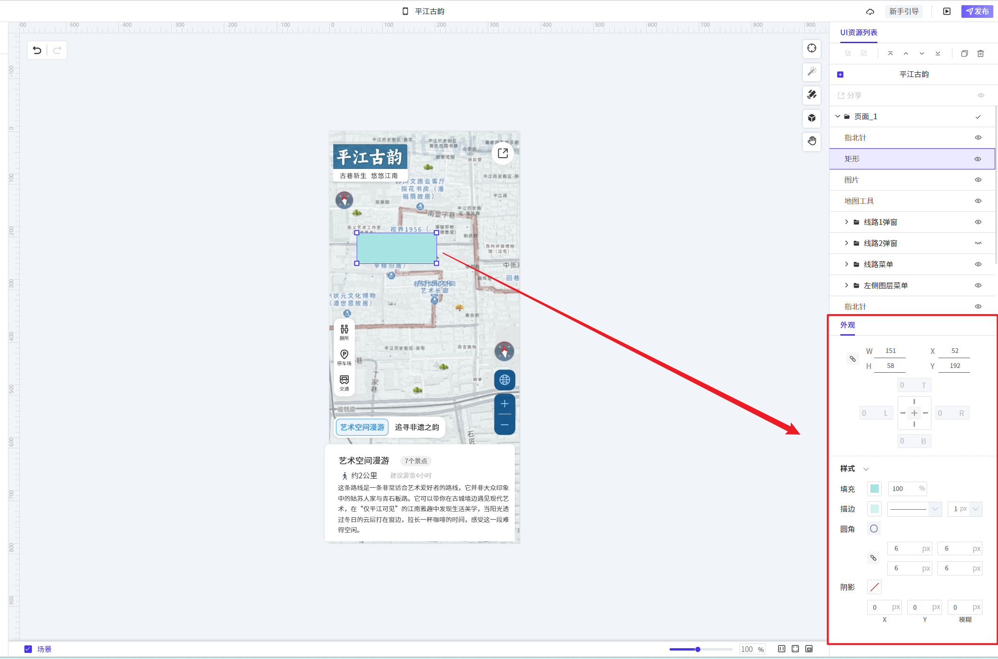Click the group layers icon
The image size is (998, 659).
click(x=848, y=54)
